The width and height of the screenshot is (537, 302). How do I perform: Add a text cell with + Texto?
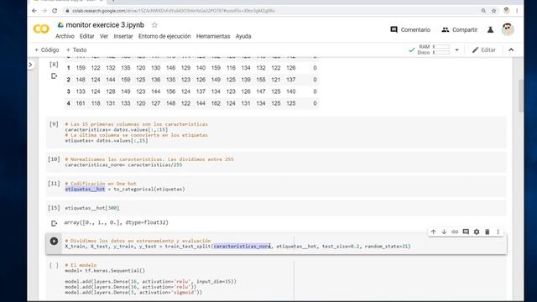click(76, 50)
